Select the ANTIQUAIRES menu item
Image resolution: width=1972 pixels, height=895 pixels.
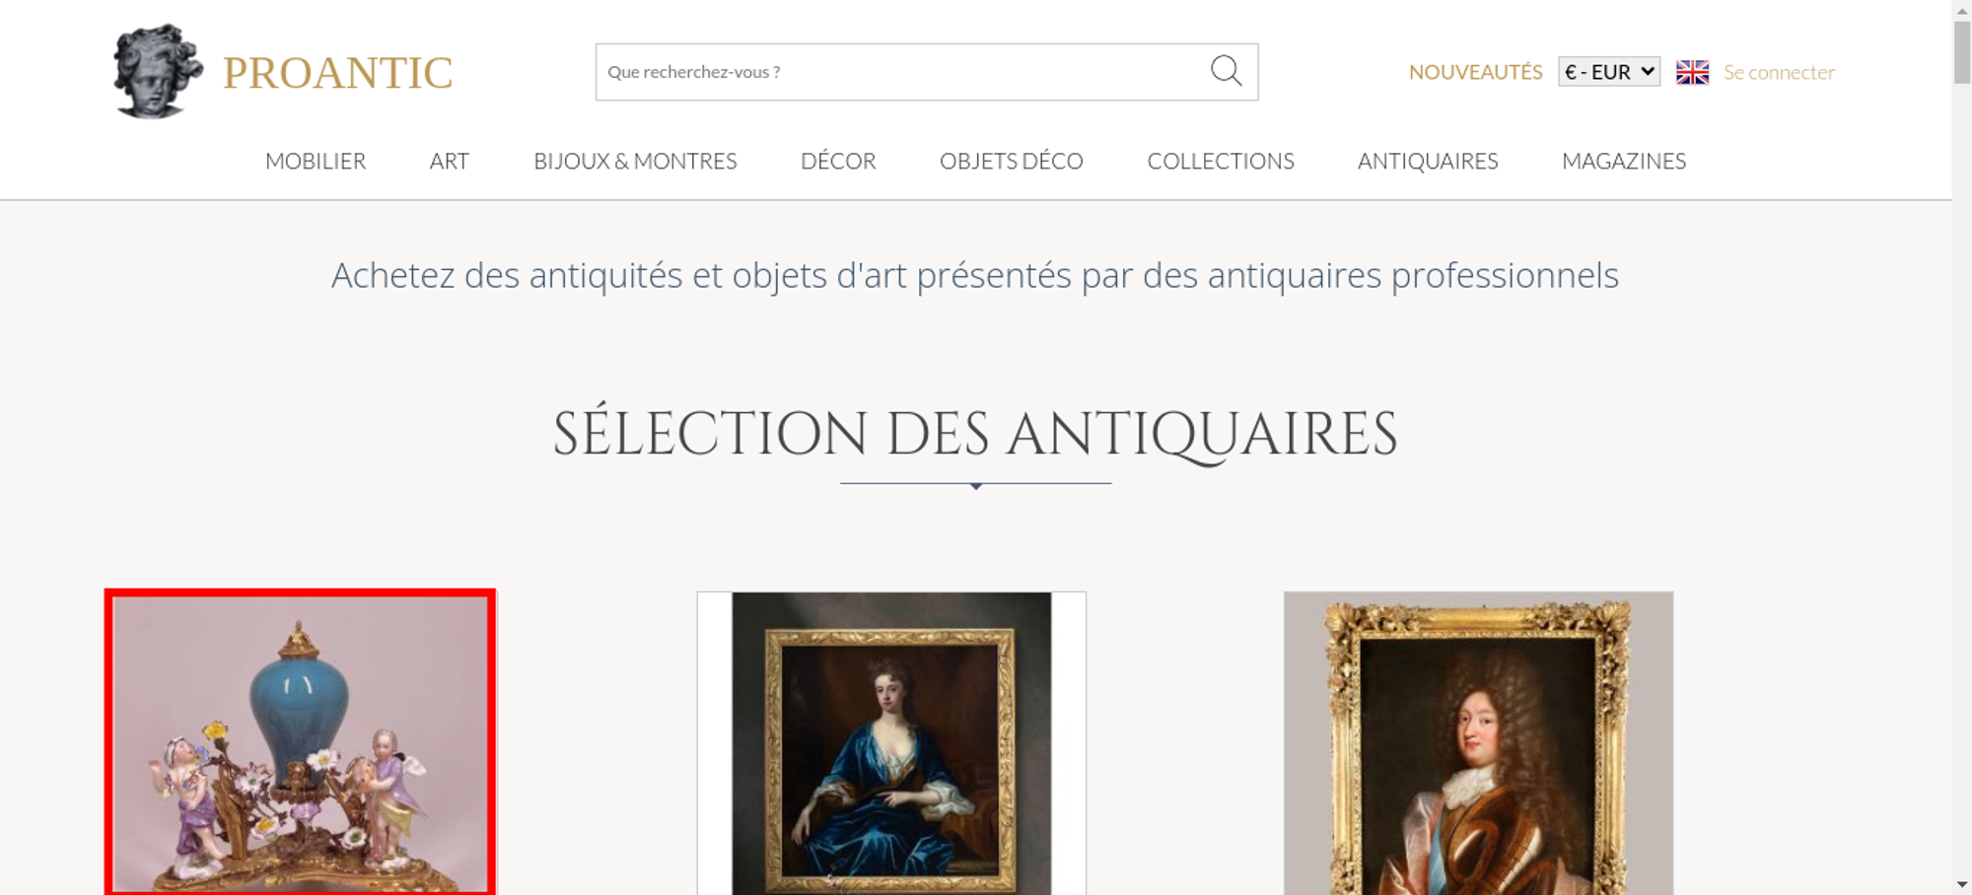(x=1428, y=161)
